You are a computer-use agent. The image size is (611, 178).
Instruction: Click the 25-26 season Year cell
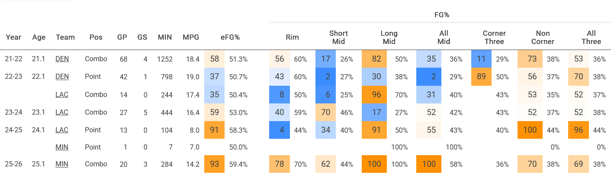(x=13, y=165)
